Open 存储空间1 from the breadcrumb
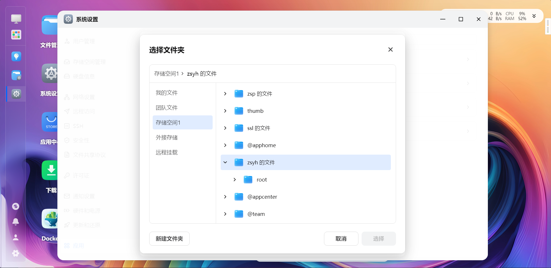The width and height of the screenshot is (551, 268). [x=166, y=74]
